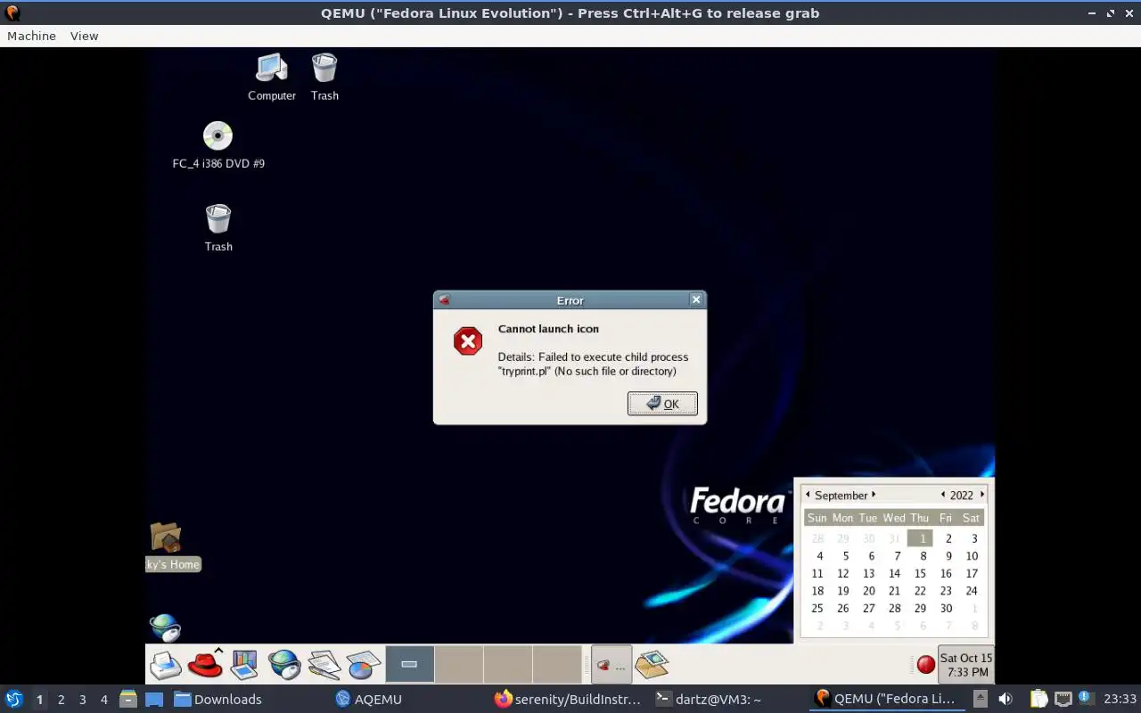Close the Error dialog with X

(696, 299)
